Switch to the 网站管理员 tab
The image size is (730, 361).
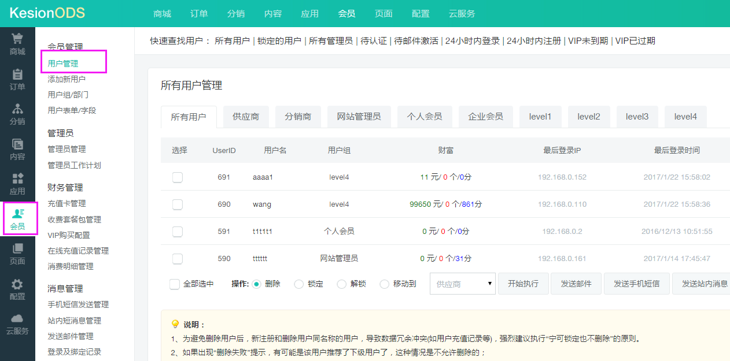point(359,117)
